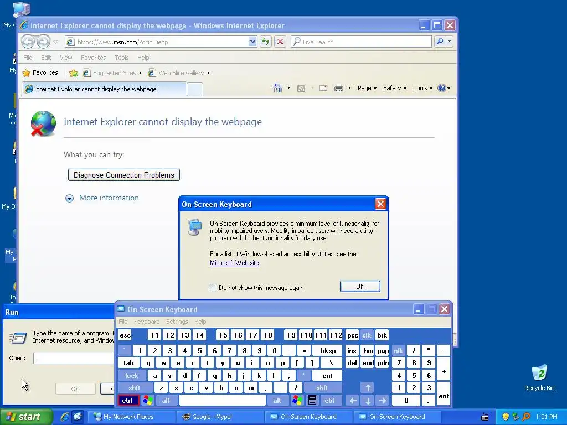567x425 pixels.
Task: Toggle the right shft key
Action: (x=322, y=388)
